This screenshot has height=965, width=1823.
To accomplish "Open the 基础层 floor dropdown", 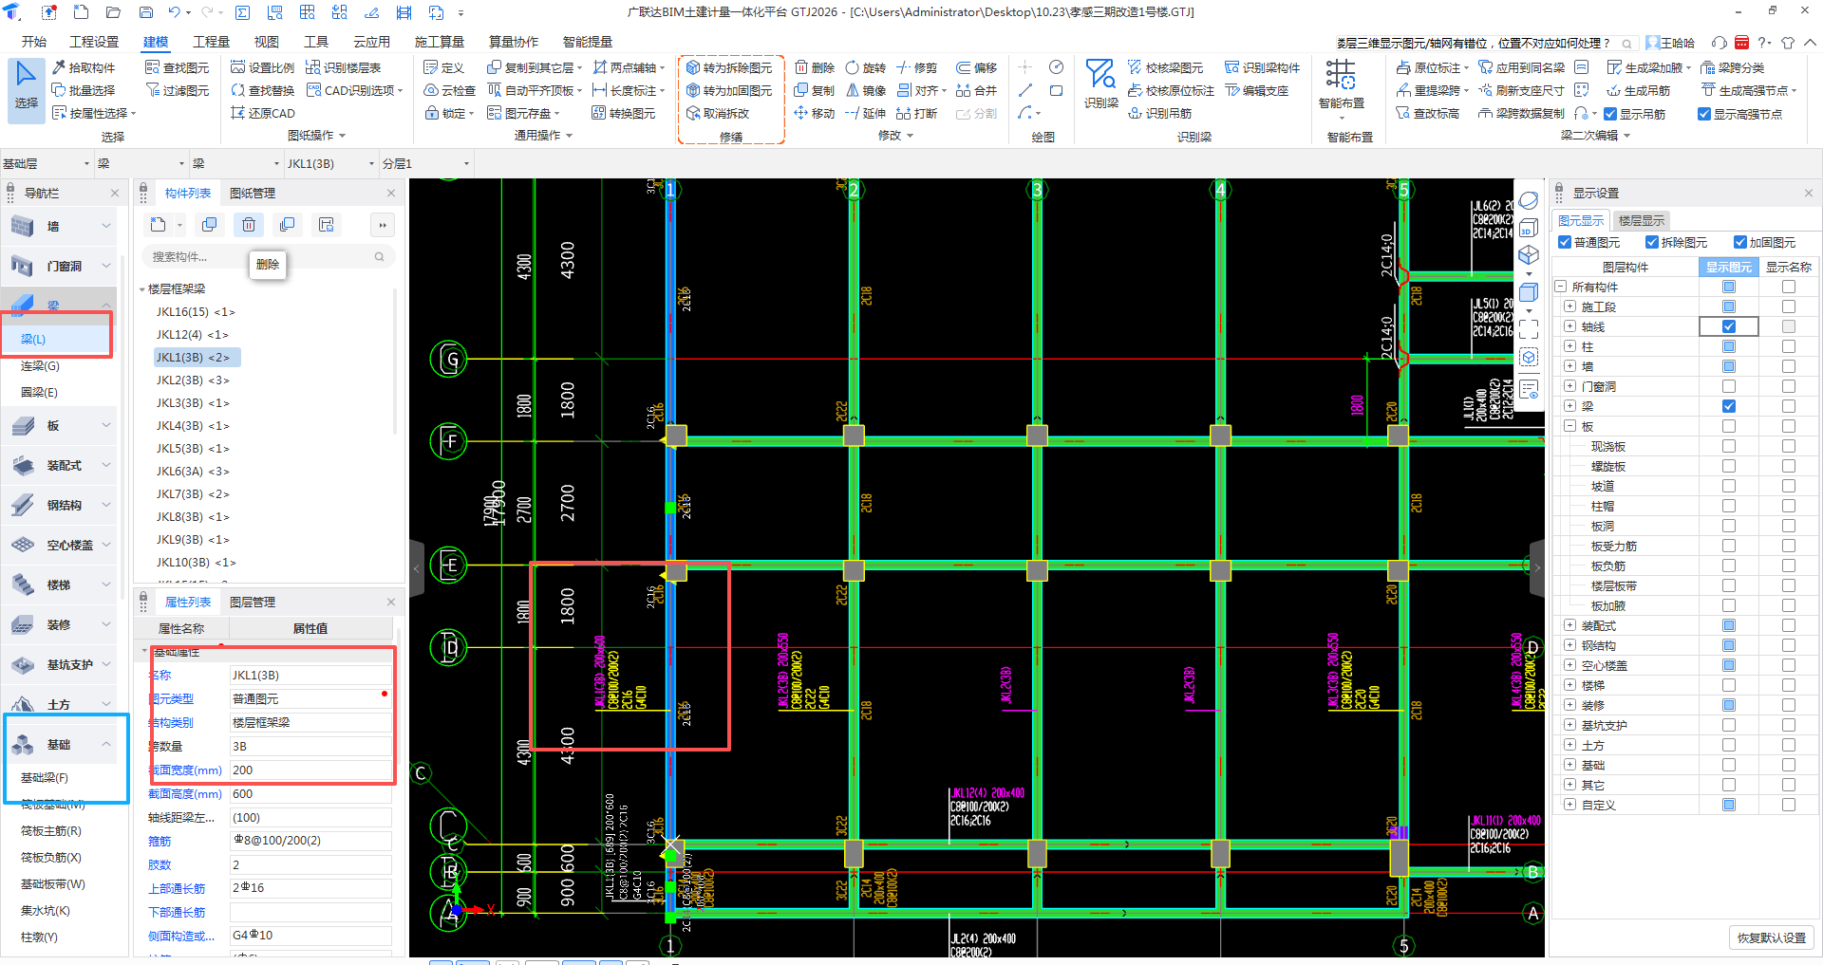I will point(47,163).
